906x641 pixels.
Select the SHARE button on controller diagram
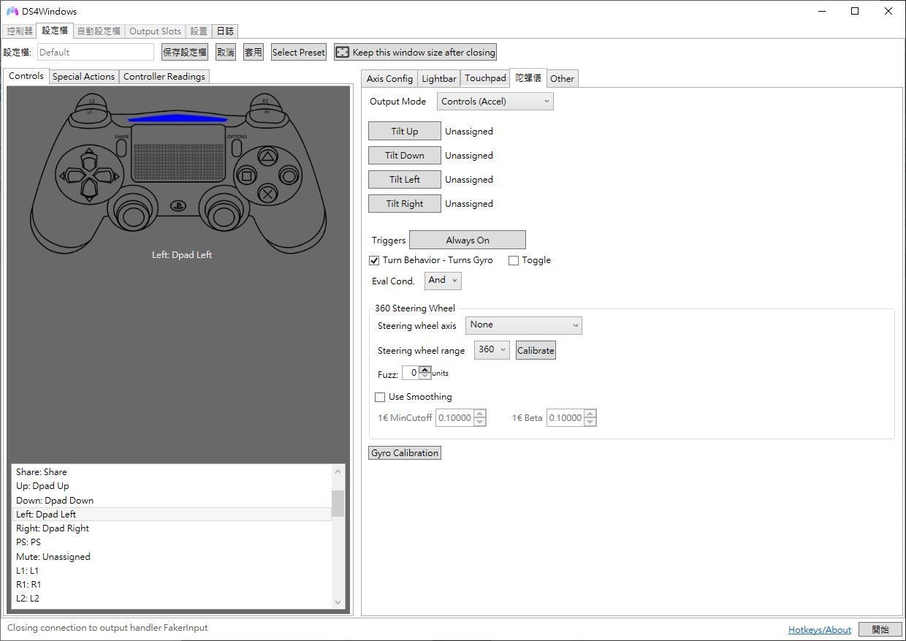[121, 148]
